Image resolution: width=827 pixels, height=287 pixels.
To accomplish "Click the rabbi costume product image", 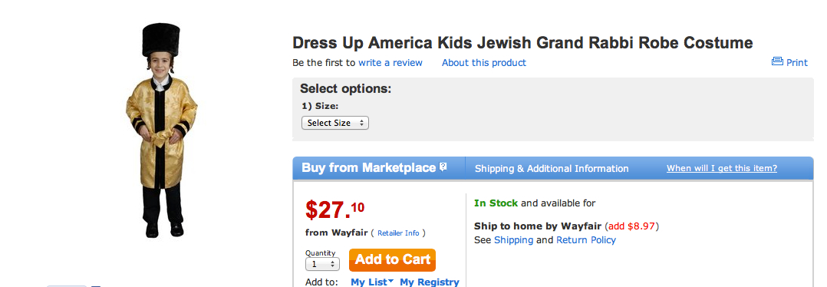I will click(x=161, y=130).
